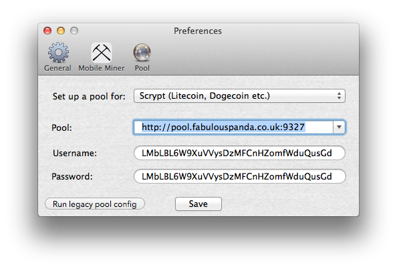
Task: Select the Pool globe icon
Action: (142, 53)
